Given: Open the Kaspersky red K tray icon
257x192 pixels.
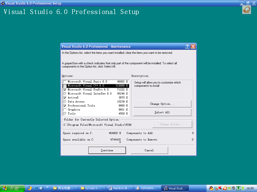Looking at the screenshot, I should click(220, 188).
